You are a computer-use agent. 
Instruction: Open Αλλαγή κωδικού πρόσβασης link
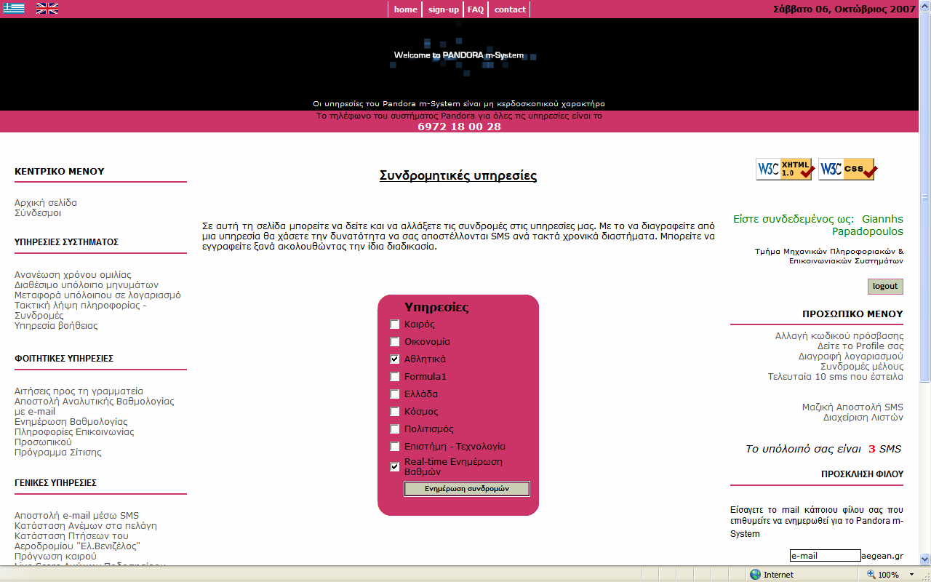[839, 336]
